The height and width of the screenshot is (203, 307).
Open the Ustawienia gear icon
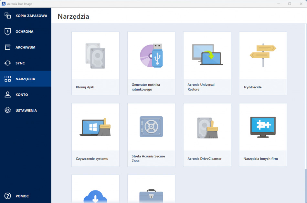pos(26,110)
